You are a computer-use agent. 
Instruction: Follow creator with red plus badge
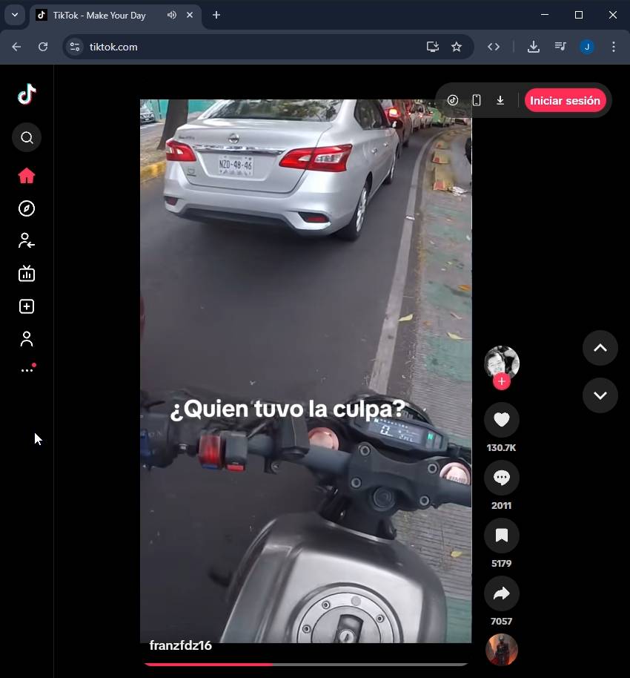[502, 381]
